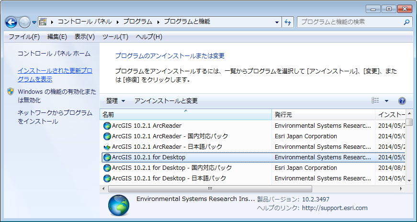Refresh the view with the refresh button
Image resolution: width=417 pixels, height=222 pixels.
tap(288, 22)
